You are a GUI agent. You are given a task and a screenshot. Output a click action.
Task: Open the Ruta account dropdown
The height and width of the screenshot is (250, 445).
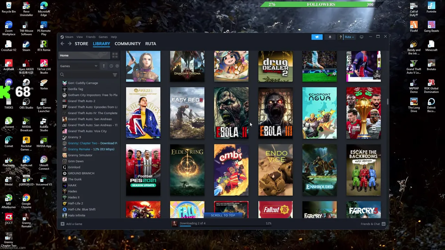349,37
